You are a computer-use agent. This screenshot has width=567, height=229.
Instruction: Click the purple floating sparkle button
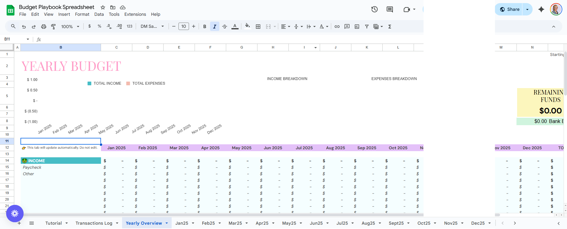coord(15,214)
